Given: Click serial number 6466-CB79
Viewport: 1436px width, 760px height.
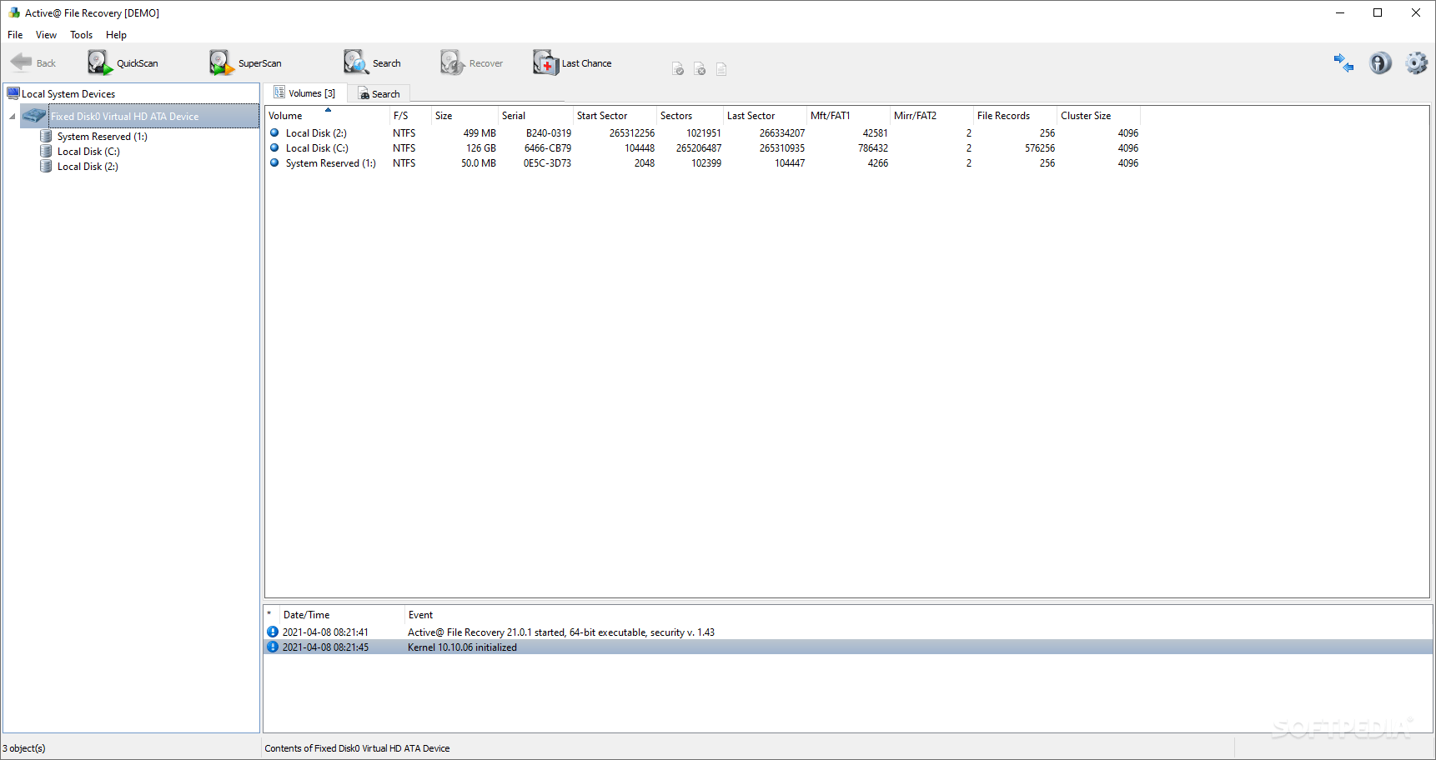Looking at the screenshot, I should coord(548,148).
